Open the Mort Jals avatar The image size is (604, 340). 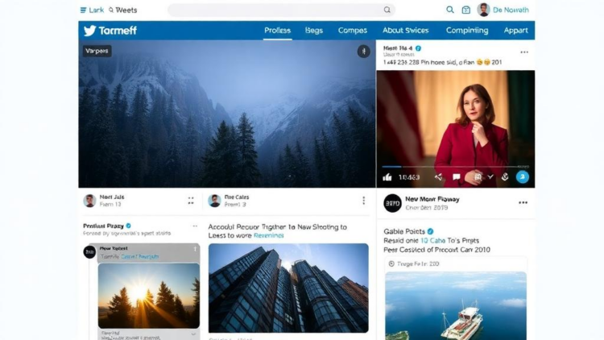point(89,201)
